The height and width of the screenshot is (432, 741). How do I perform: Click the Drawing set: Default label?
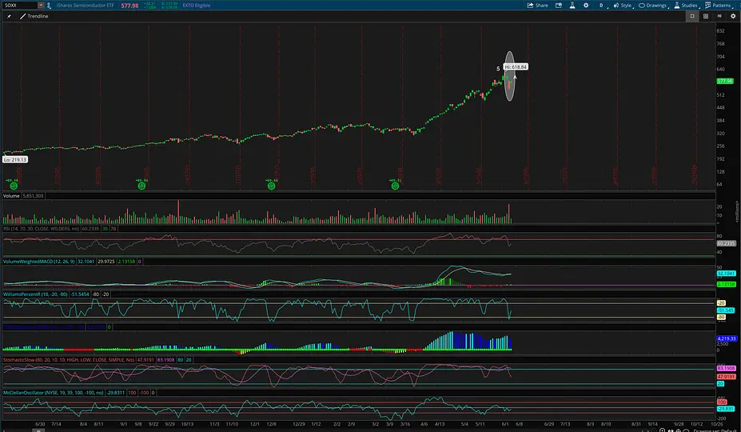pos(716,430)
